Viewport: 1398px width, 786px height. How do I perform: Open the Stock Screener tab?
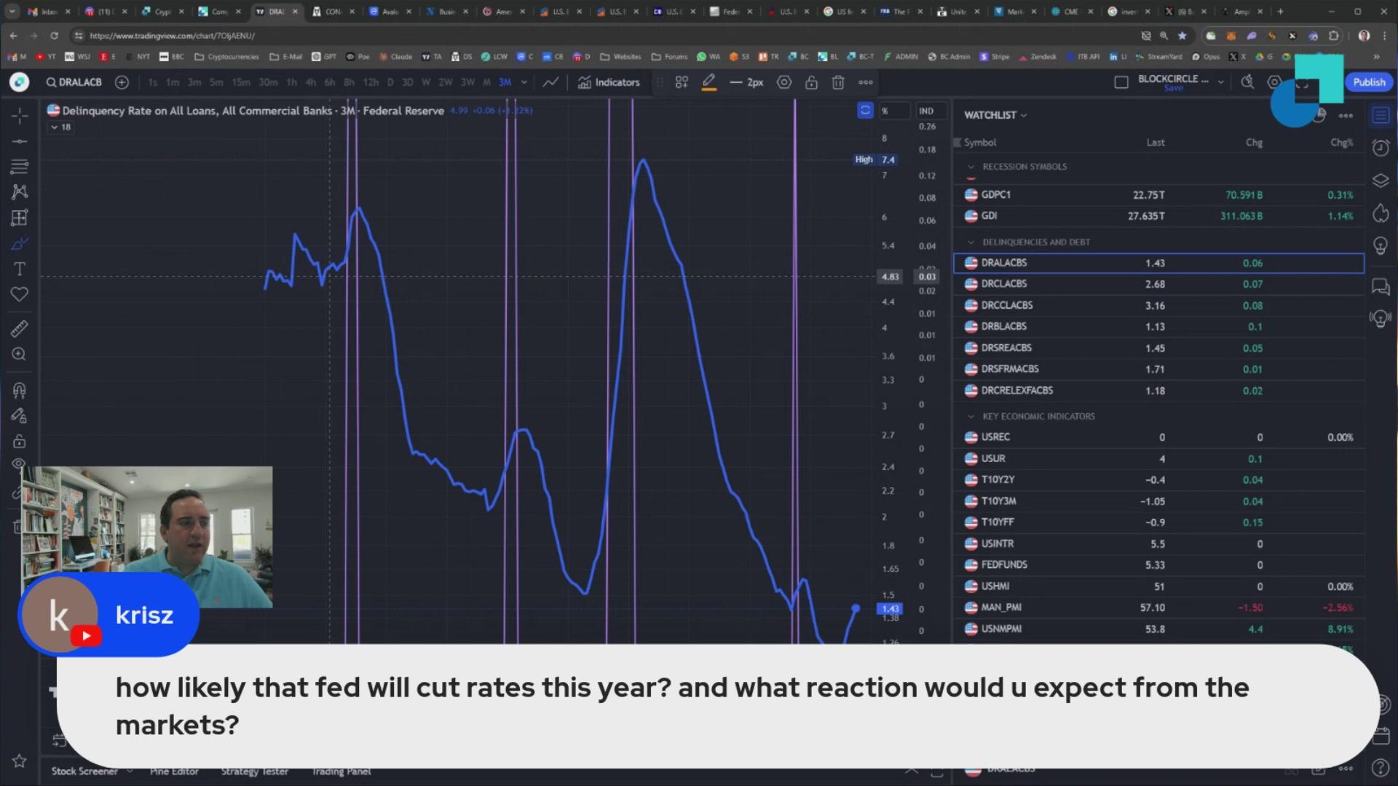(x=84, y=771)
